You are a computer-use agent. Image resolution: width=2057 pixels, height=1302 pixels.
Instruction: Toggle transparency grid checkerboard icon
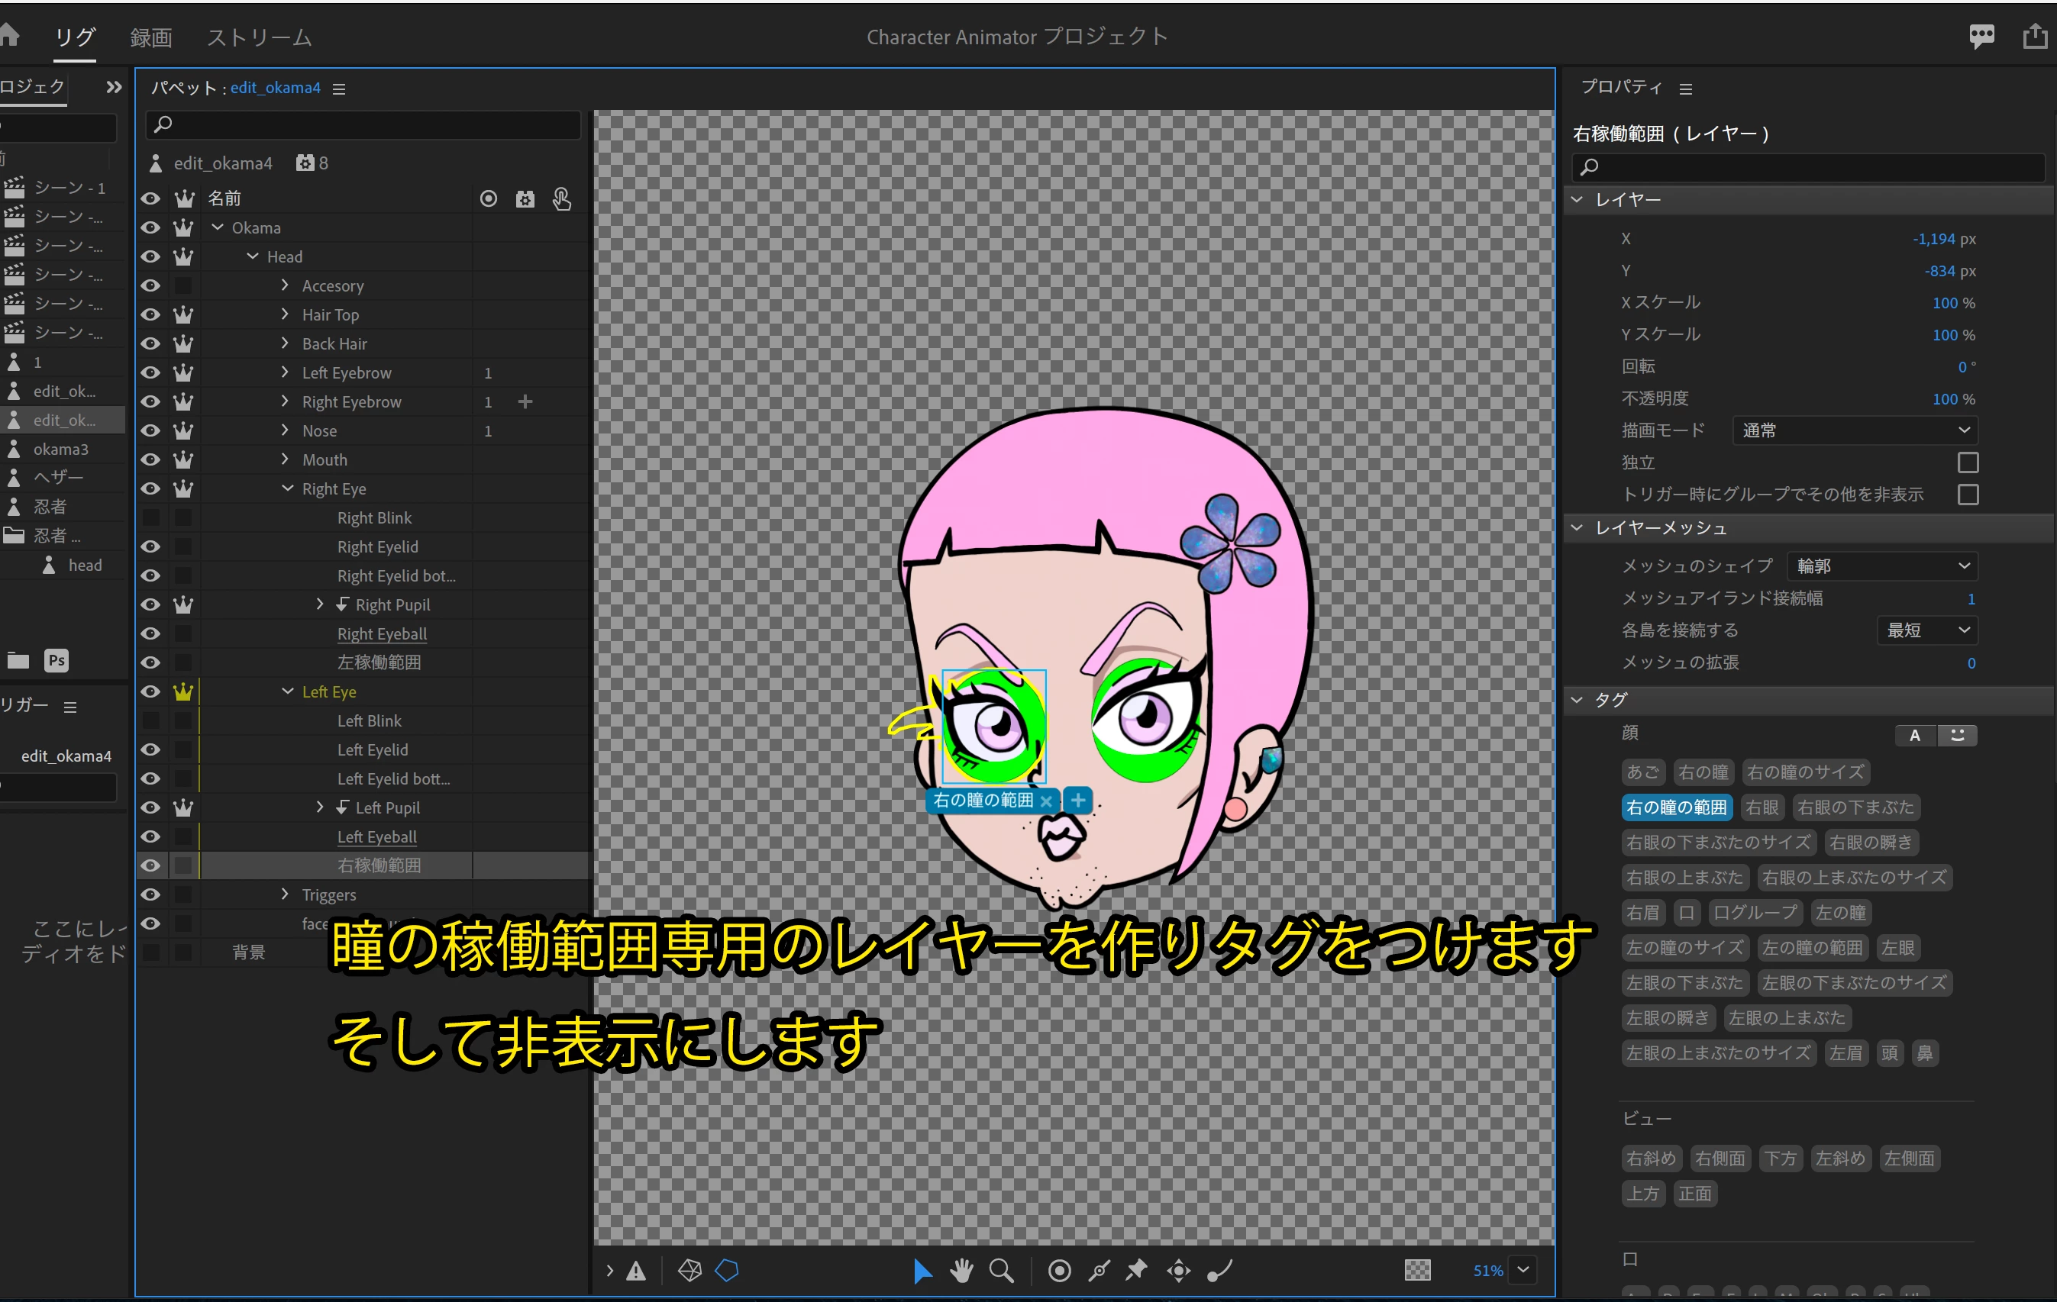(x=1417, y=1271)
